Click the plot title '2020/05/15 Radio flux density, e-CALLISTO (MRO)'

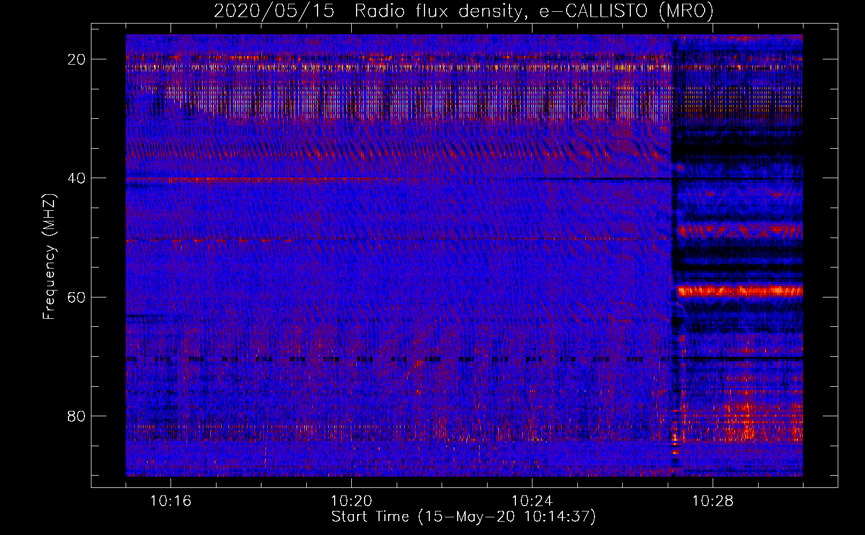click(464, 10)
